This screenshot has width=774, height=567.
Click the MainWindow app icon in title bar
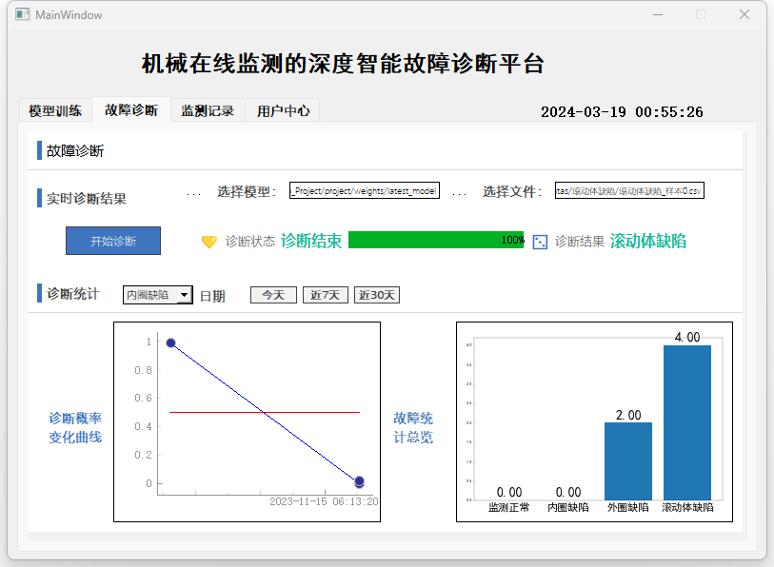22,15
